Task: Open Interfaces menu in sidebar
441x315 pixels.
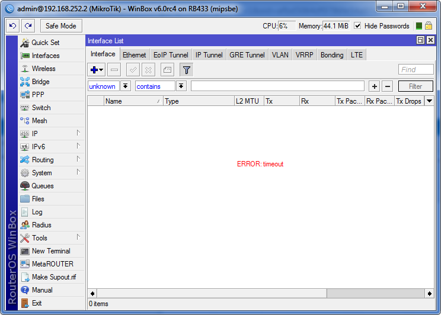Action: [52, 56]
